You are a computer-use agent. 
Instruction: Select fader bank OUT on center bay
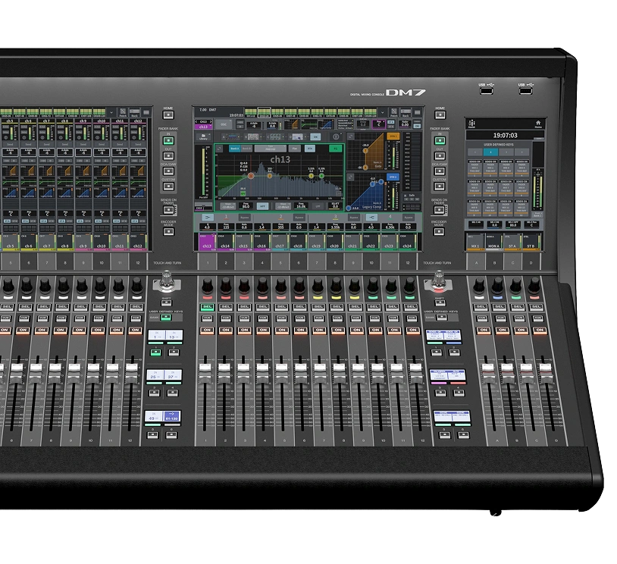click(440, 156)
